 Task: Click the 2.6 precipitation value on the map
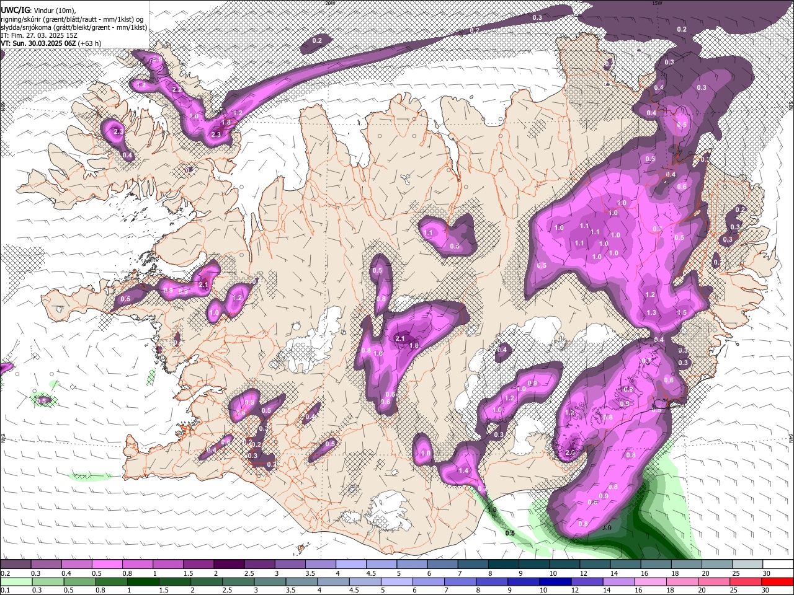coord(571,453)
